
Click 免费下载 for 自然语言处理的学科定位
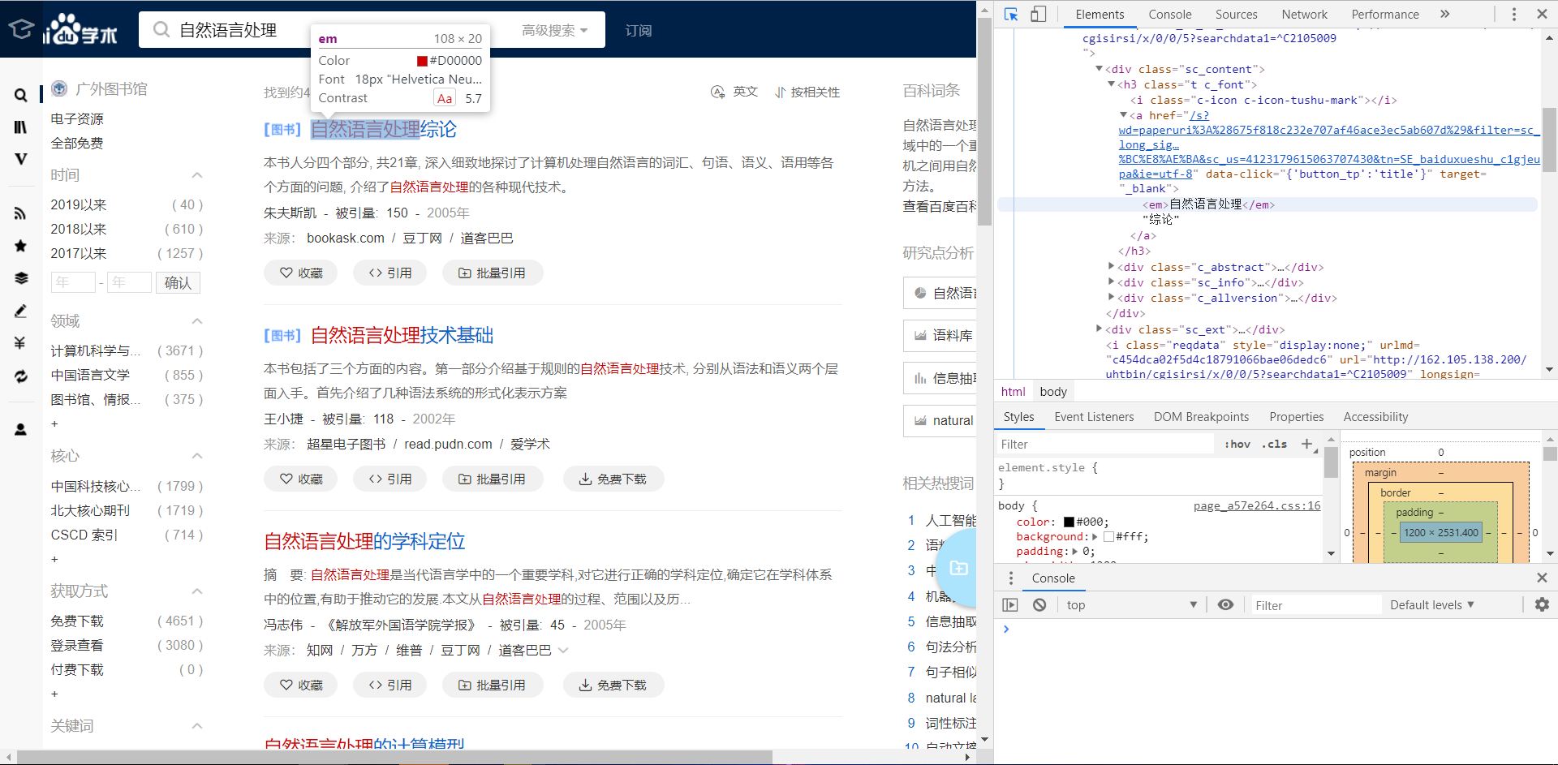pos(613,685)
